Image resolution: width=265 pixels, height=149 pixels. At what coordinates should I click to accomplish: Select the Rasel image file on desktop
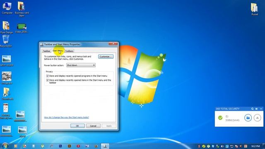[x=22, y=132]
